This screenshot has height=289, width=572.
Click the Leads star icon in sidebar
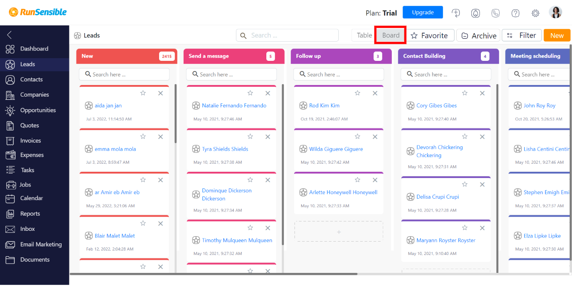10,64
